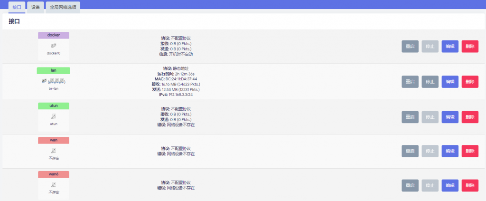
Task: Delete the wan6 interface
Action: coord(470,185)
